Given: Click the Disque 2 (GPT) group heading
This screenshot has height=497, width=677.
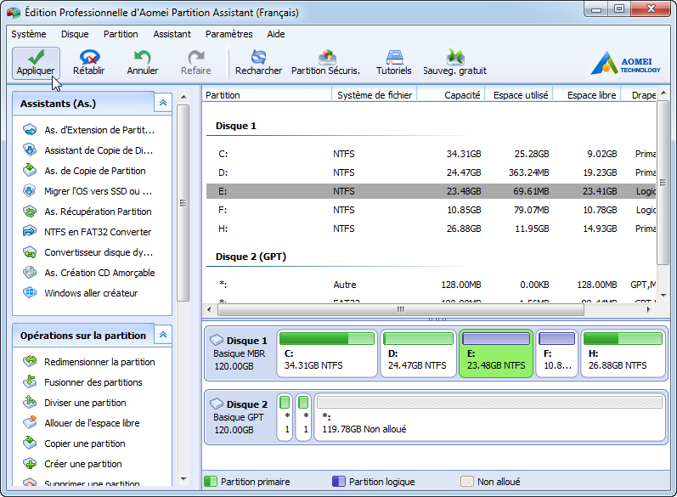Looking at the screenshot, I should pyautogui.click(x=251, y=257).
